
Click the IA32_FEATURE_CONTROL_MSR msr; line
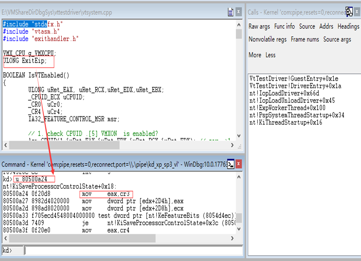(74, 119)
